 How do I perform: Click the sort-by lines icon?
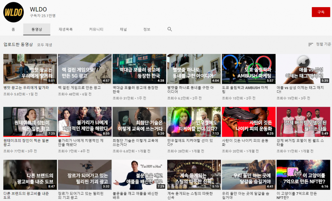coord(311,44)
